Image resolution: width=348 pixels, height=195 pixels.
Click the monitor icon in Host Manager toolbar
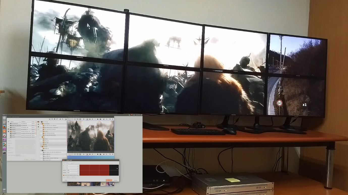click(x=50, y=119)
